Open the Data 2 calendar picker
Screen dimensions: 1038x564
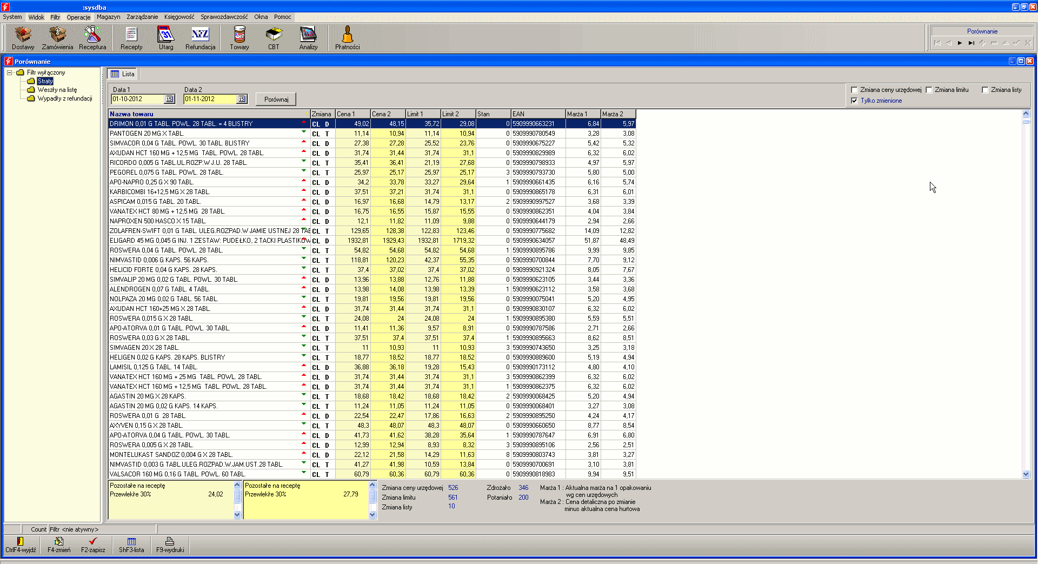click(x=242, y=99)
